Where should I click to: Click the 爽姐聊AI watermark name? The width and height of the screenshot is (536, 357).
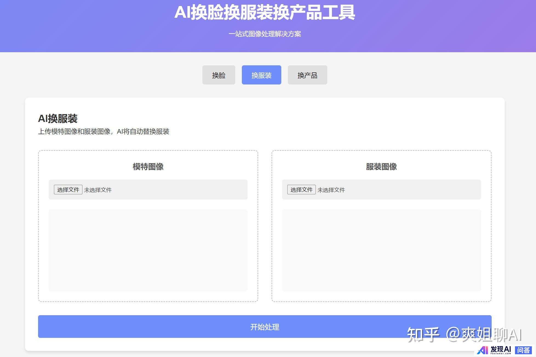(492, 334)
